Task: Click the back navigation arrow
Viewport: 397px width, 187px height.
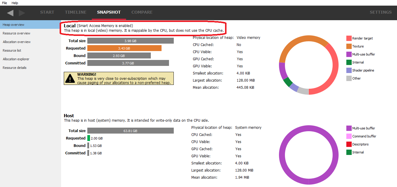Action: [x=10, y=13]
